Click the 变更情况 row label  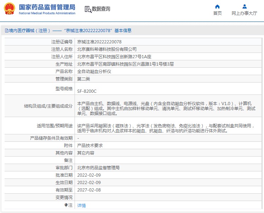click(x=64, y=197)
